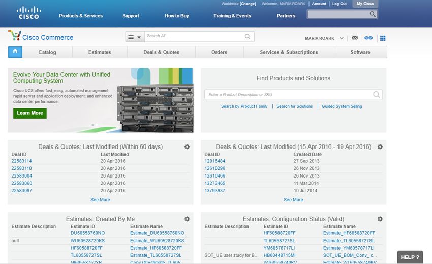This screenshot has width=432, height=264.
Task: Click the Cisco logo
Action: [x=29, y=13]
